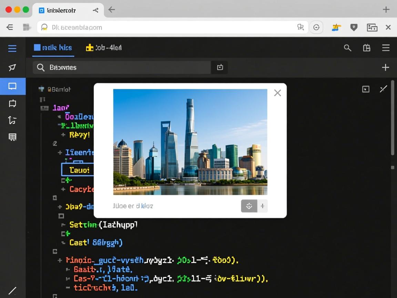Click the plus button right of search bar
The width and height of the screenshot is (397, 298).
tap(385, 68)
